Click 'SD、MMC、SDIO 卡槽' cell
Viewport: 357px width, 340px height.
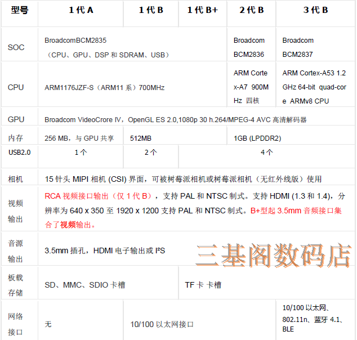tap(85, 285)
